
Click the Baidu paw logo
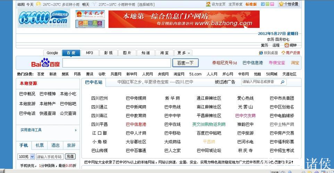45,63
